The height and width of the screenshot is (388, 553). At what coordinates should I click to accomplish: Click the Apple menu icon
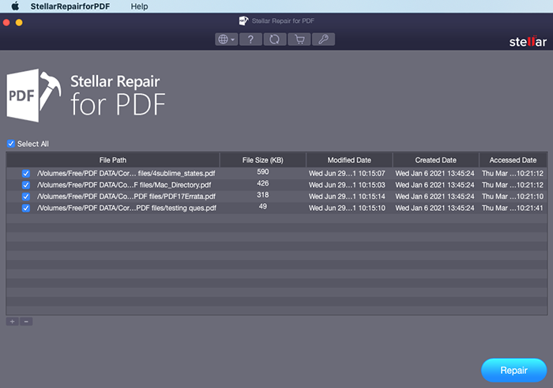click(15, 6)
